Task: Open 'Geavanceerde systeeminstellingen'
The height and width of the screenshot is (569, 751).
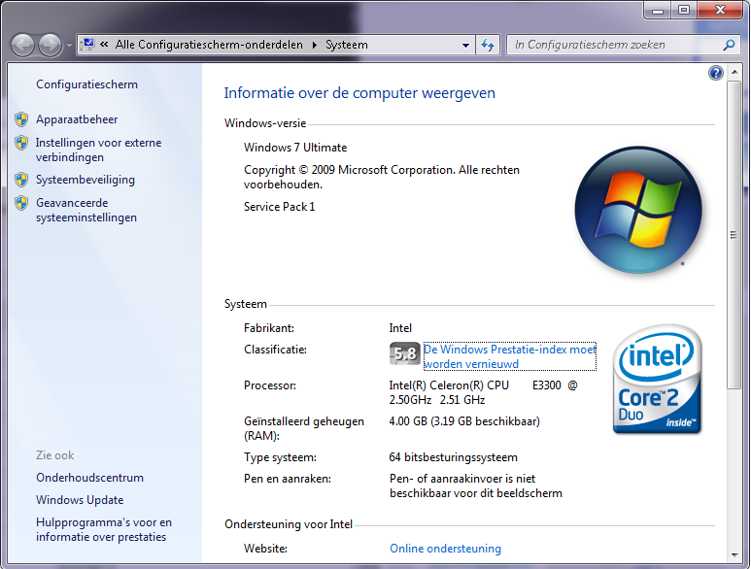Action: (86, 210)
